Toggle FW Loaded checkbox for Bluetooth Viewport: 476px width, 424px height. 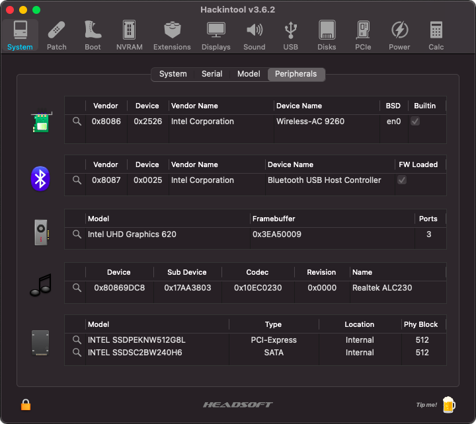click(x=402, y=180)
